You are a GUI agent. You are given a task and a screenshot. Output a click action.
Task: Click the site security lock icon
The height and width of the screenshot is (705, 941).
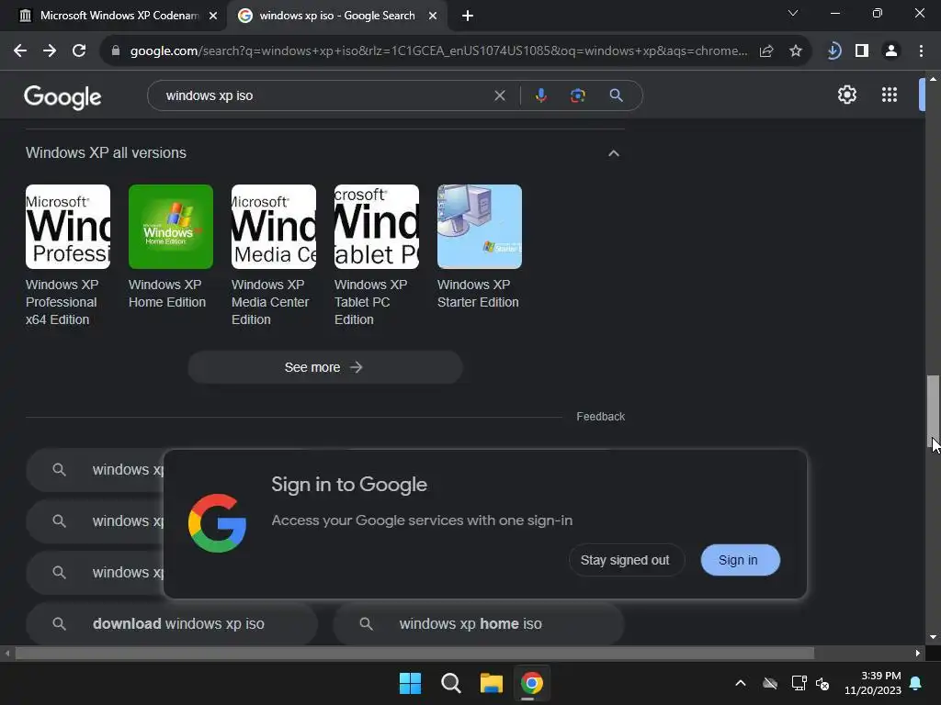(116, 51)
